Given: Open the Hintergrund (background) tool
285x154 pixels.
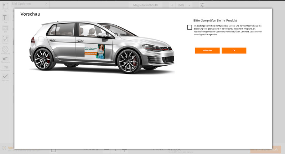Looking at the screenshot, I should (x=5, y=49).
